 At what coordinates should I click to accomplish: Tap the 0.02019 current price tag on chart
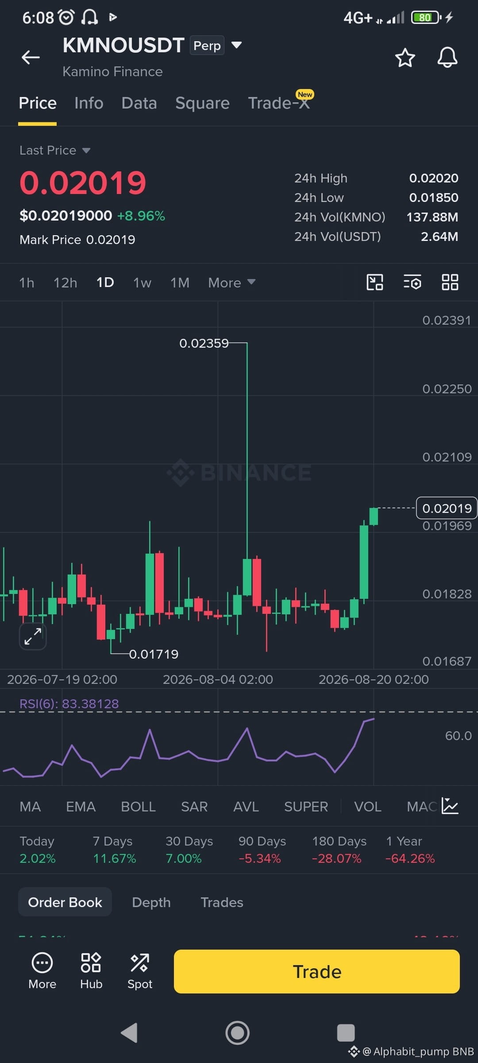point(447,508)
